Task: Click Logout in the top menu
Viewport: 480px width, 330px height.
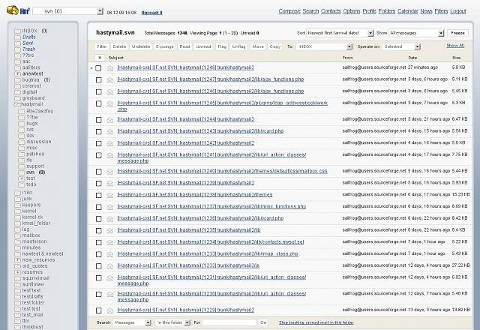Action: pos(458,11)
